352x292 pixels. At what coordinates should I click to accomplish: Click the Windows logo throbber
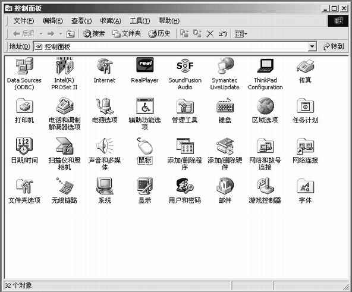(338, 21)
